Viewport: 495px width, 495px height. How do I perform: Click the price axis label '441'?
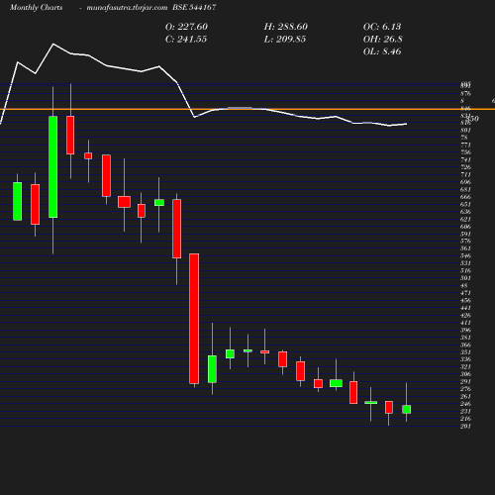coord(465,308)
